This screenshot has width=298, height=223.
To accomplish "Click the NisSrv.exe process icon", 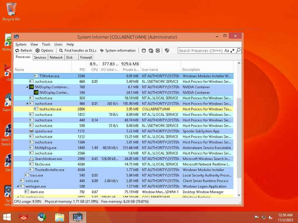I will pos(31,164).
